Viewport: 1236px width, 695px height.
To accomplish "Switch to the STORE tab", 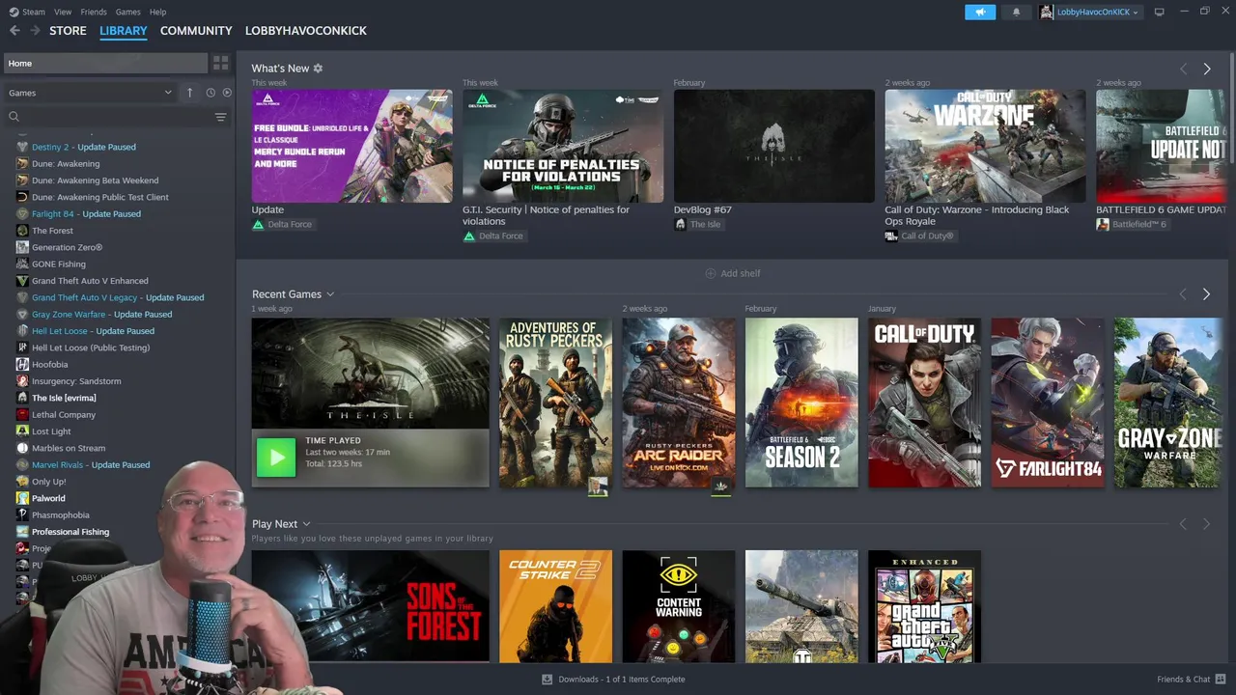I will pos(68,31).
